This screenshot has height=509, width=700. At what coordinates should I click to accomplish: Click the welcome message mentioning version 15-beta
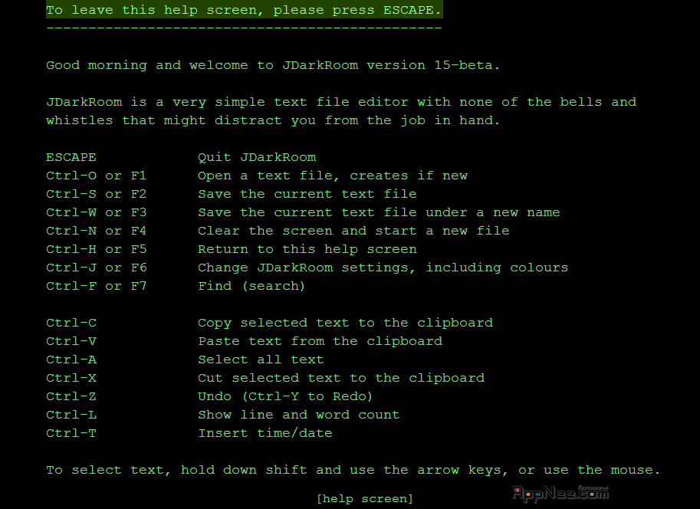point(273,65)
